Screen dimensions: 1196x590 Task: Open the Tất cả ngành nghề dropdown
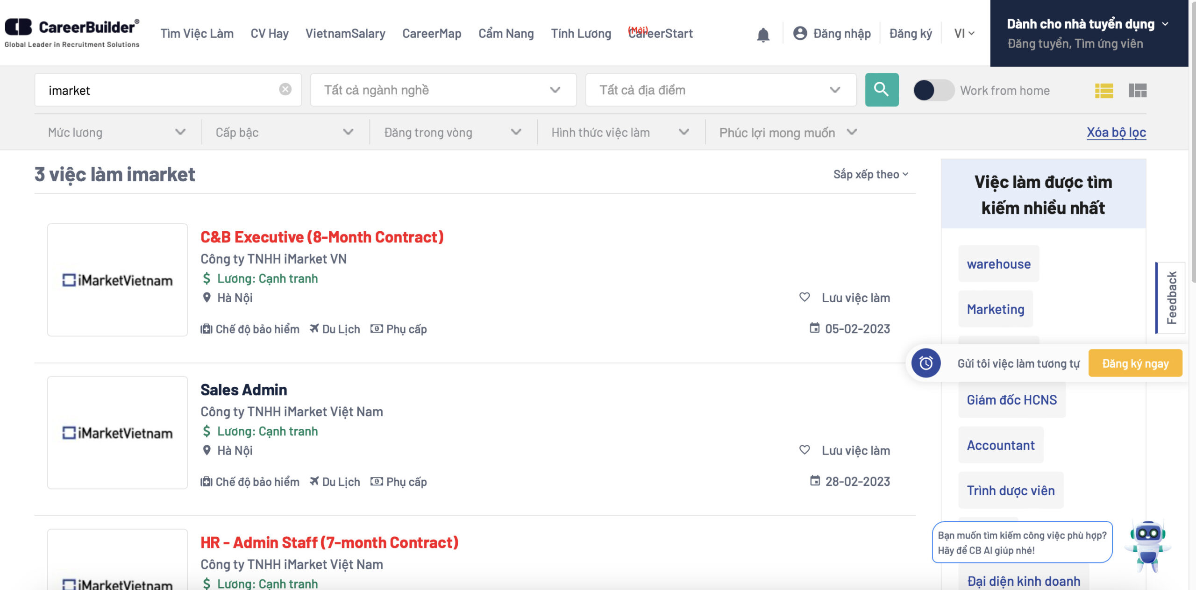[443, 90]
